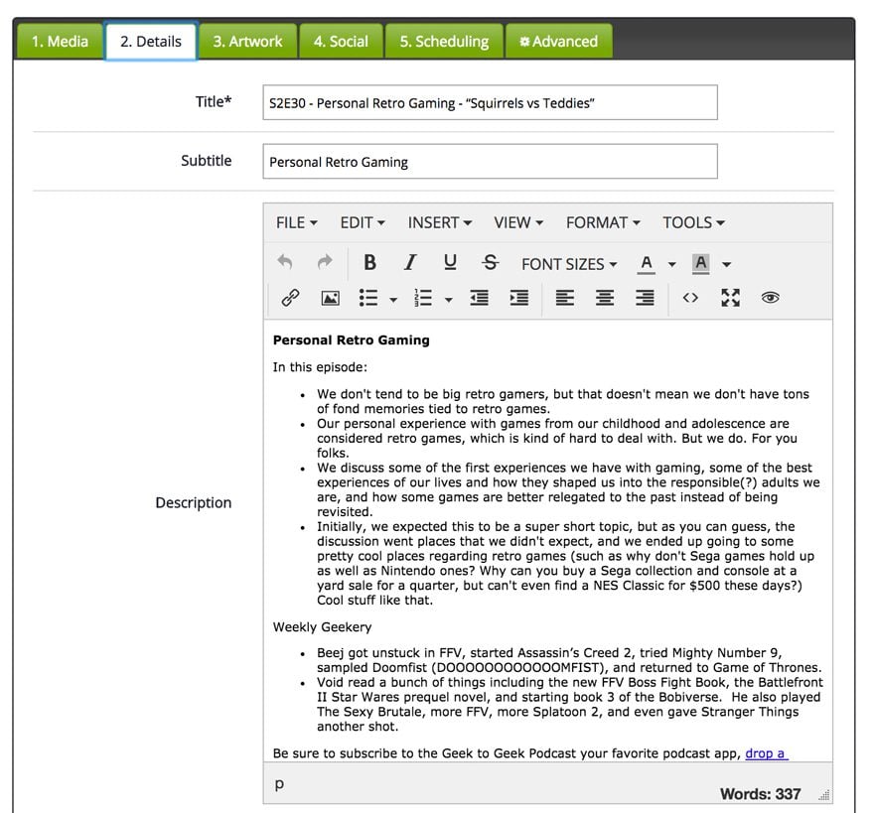The width and height of the screenshot is (874, 813).
Task: Click the eye icon to preview content
Action: tap(770, 298)
